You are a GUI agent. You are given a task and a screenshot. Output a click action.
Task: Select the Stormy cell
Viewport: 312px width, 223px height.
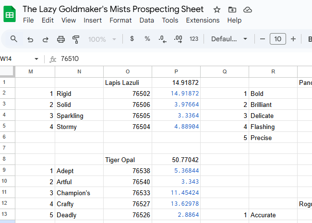[79, 127]
